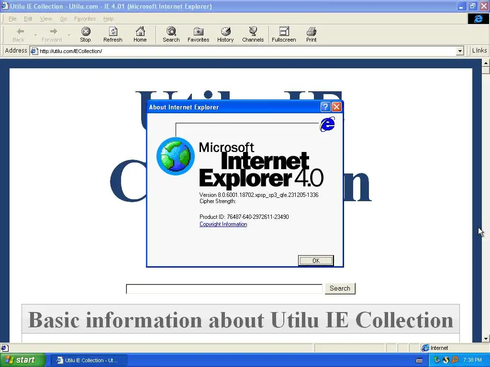The width and height of the screenshot is (490, 367).
Task: Click the Internet zone icon in status bar
Action: pyautogui.click(x=425, y=348)
